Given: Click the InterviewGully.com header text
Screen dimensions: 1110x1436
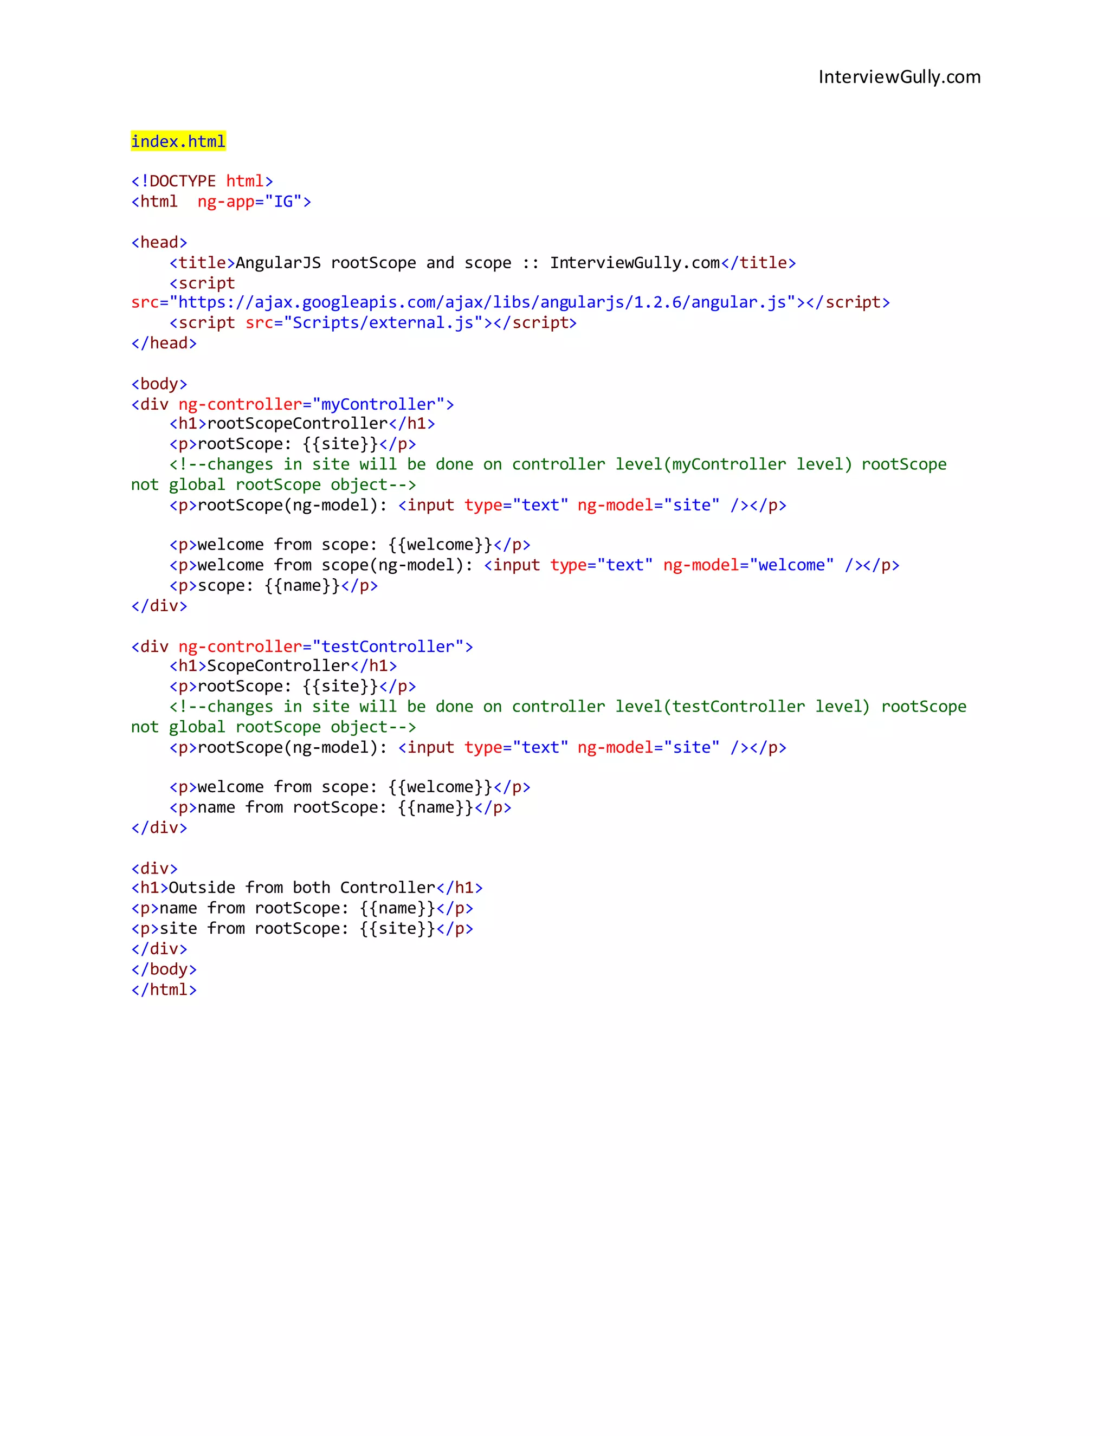Looking at the screenshot, I should coord(899,77).
